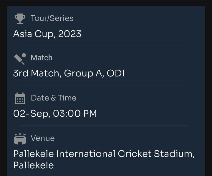The width and height of the screenshot is (212, 176).
Task: Open the Asia Cup series name
Action: (x=34, y=34)
